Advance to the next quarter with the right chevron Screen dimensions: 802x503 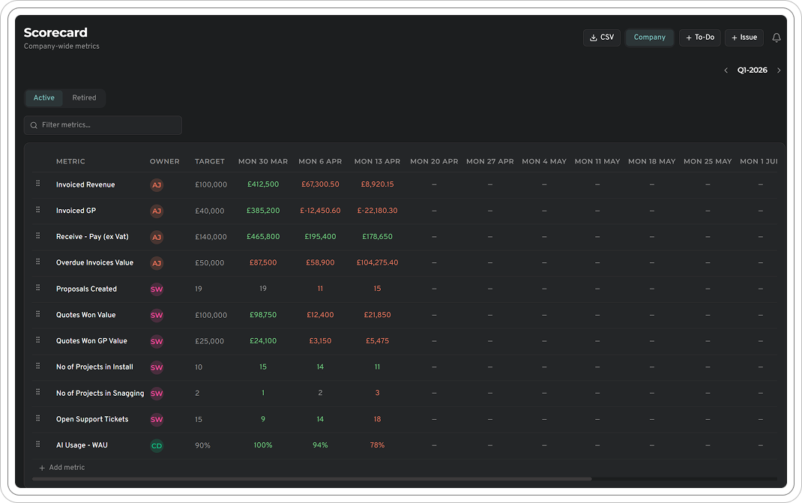[779, 70]
